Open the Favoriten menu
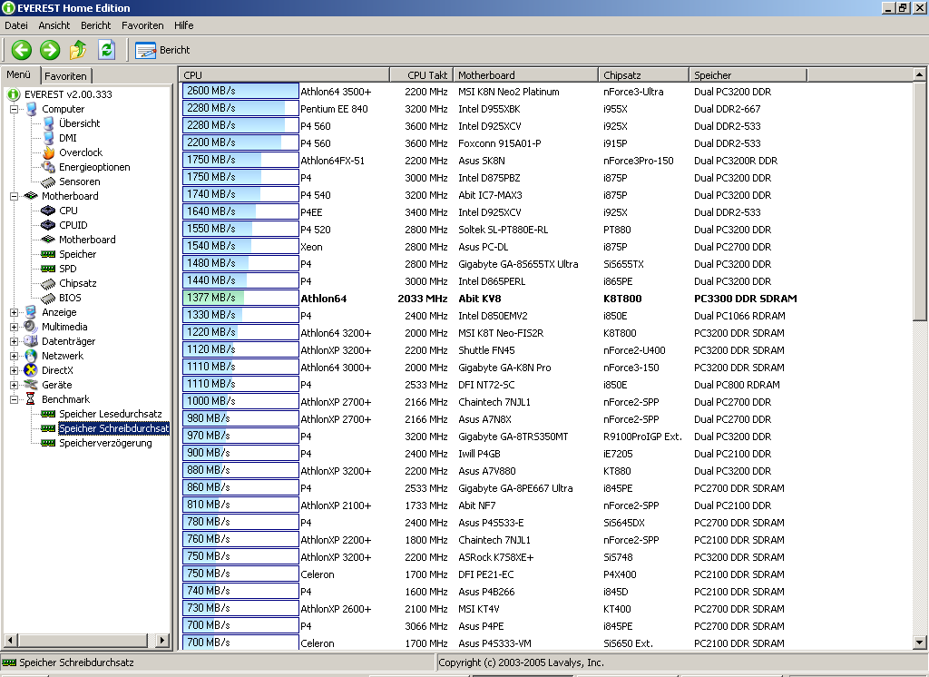 pyautogui.click(x=142, y=25)
